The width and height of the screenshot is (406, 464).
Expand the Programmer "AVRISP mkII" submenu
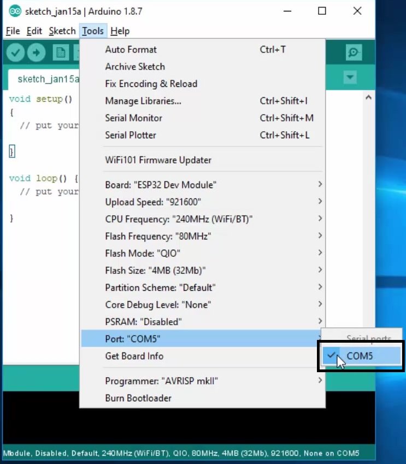pyautogui.click(x=203, y=381)
